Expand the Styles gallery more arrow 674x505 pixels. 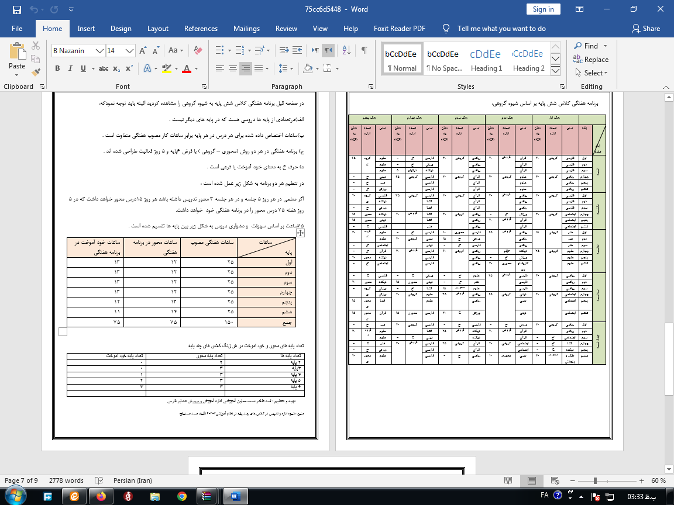(x=555, y=70)
